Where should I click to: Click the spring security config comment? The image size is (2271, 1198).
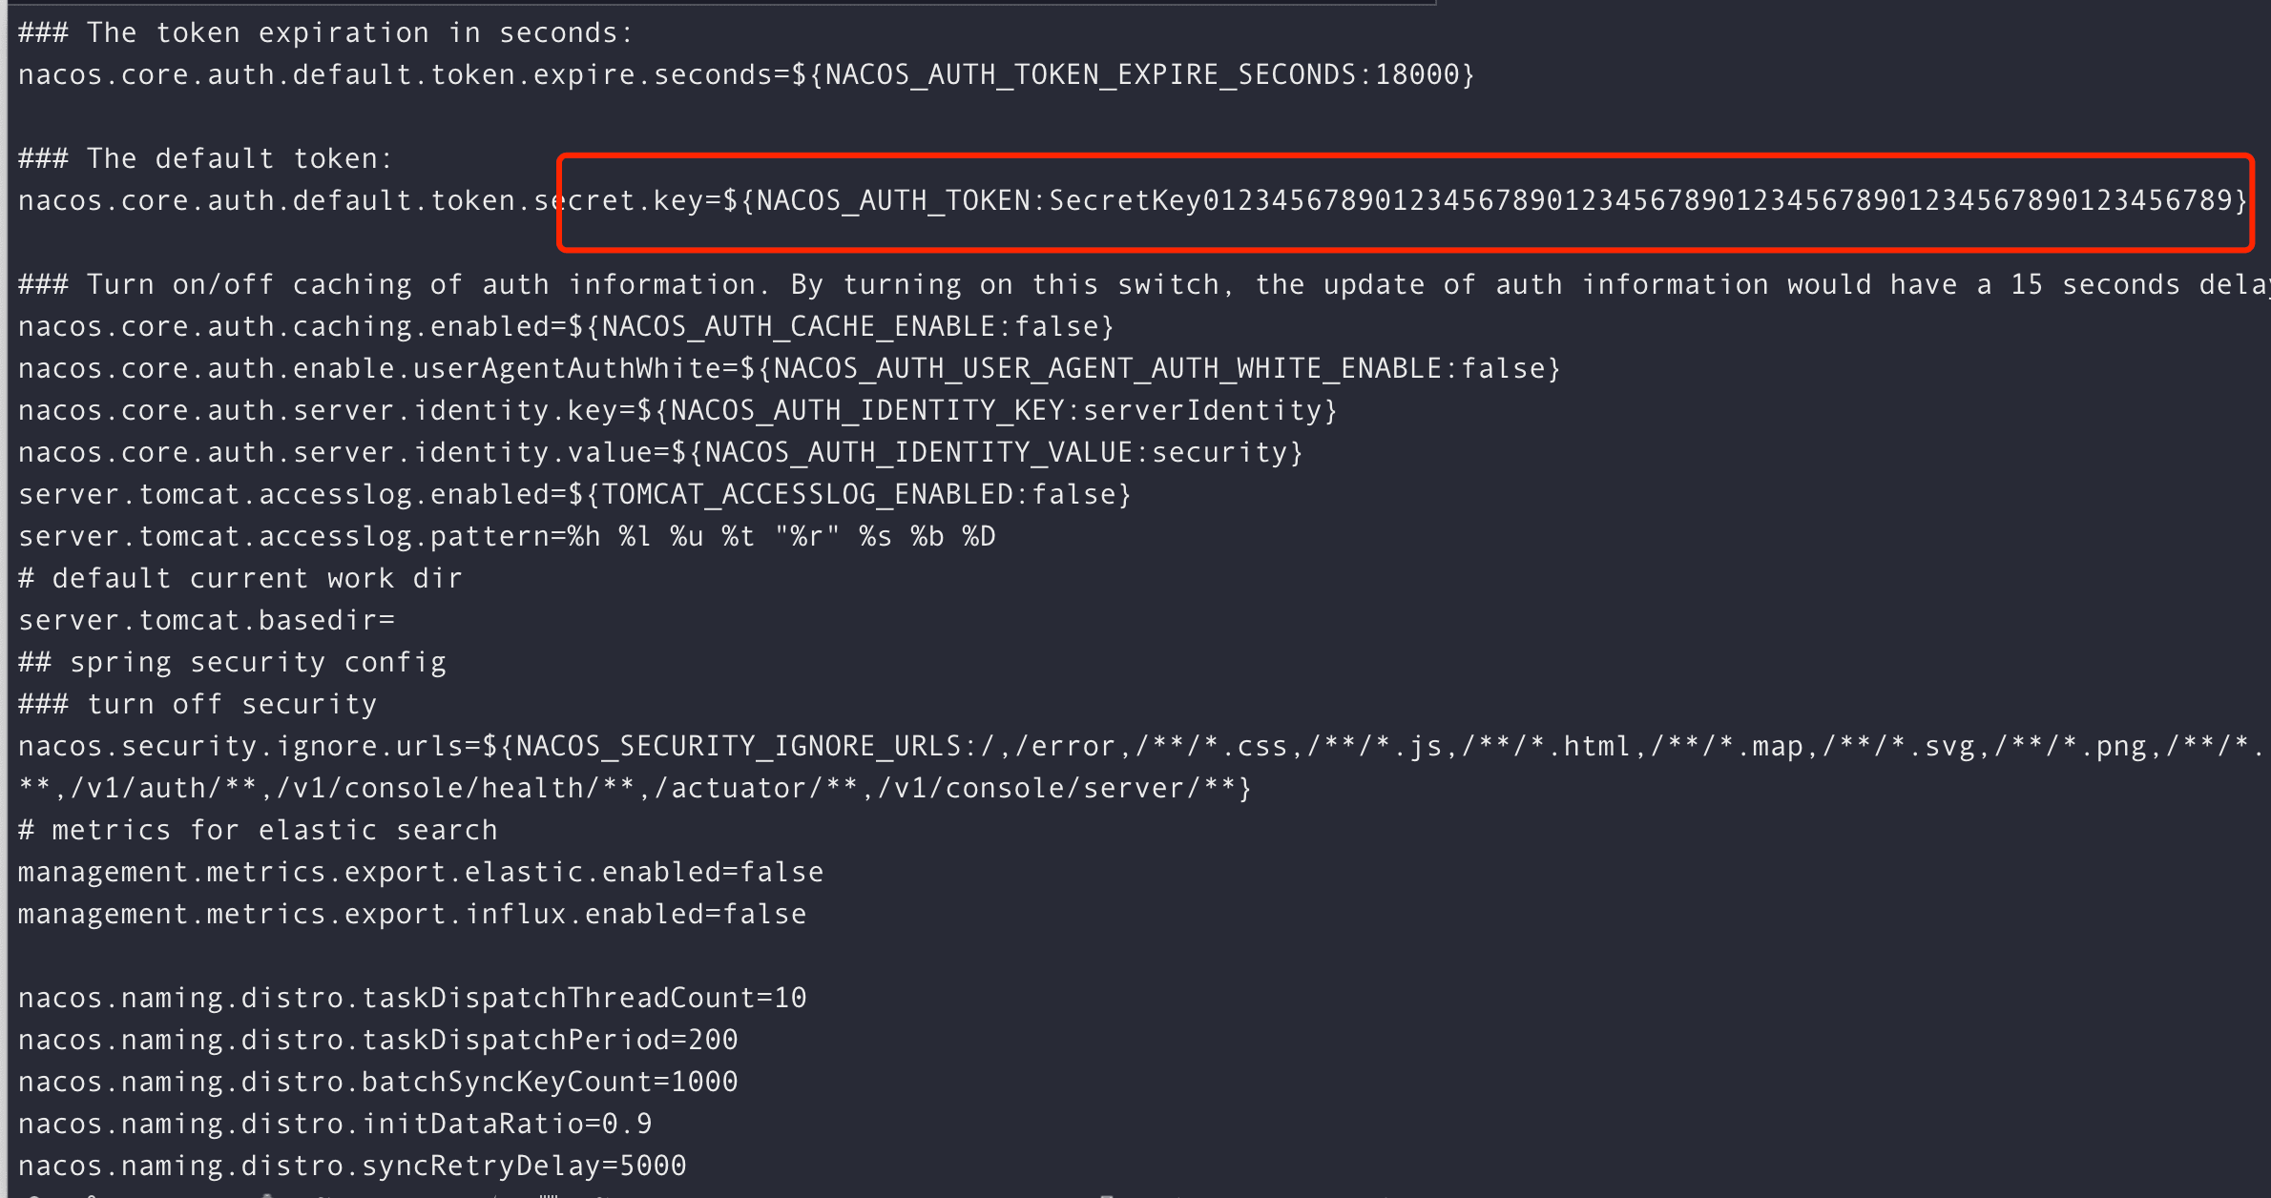point(232,662)
